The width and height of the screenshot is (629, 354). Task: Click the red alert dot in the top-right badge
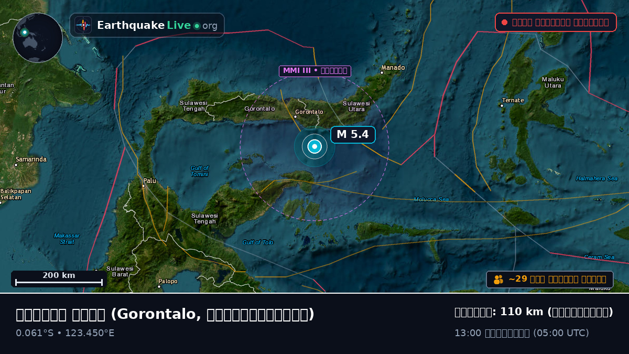pos(504,22)
